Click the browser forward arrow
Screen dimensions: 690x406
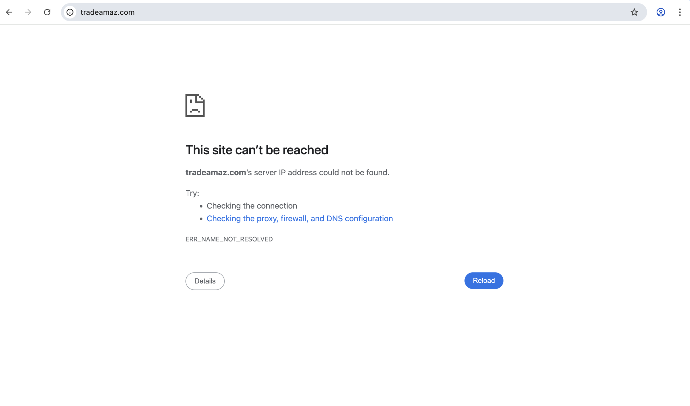[x=28, y=12]
